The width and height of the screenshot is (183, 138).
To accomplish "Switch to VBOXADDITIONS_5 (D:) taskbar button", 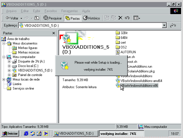I will 76,133.
